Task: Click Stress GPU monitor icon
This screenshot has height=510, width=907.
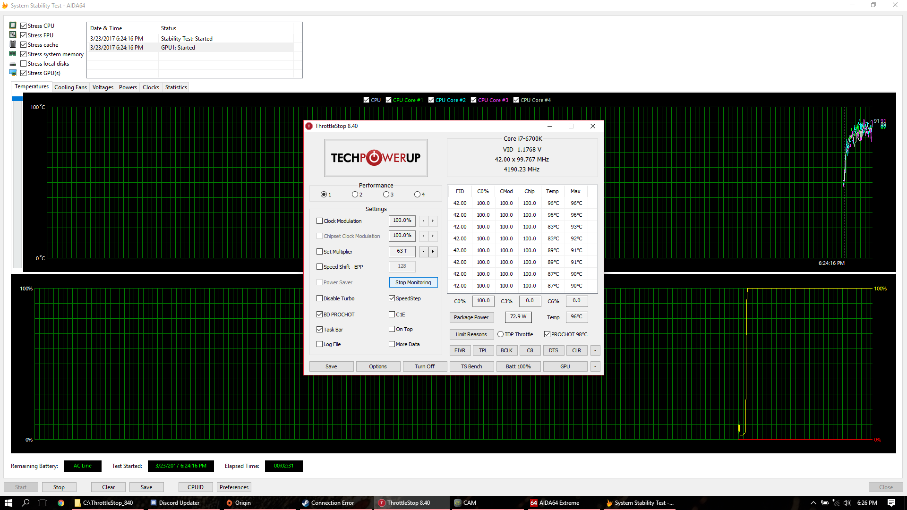Action: pyautogui.click(x=13, y=73)
